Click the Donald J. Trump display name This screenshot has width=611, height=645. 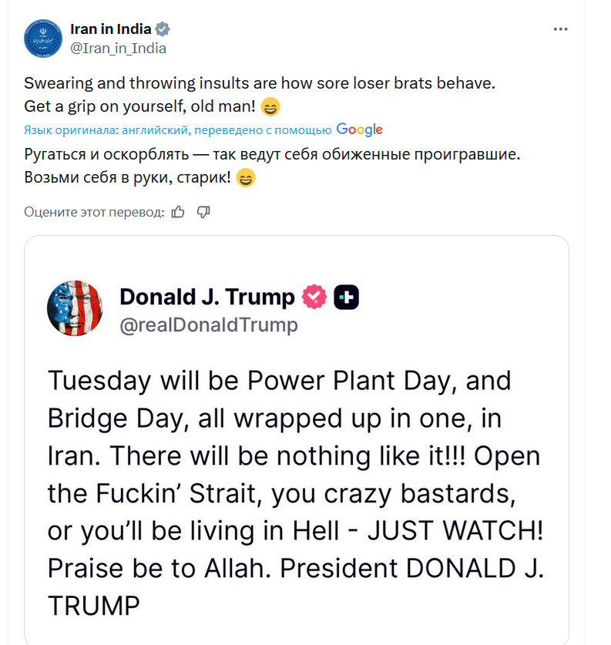[x=207, y=297]
